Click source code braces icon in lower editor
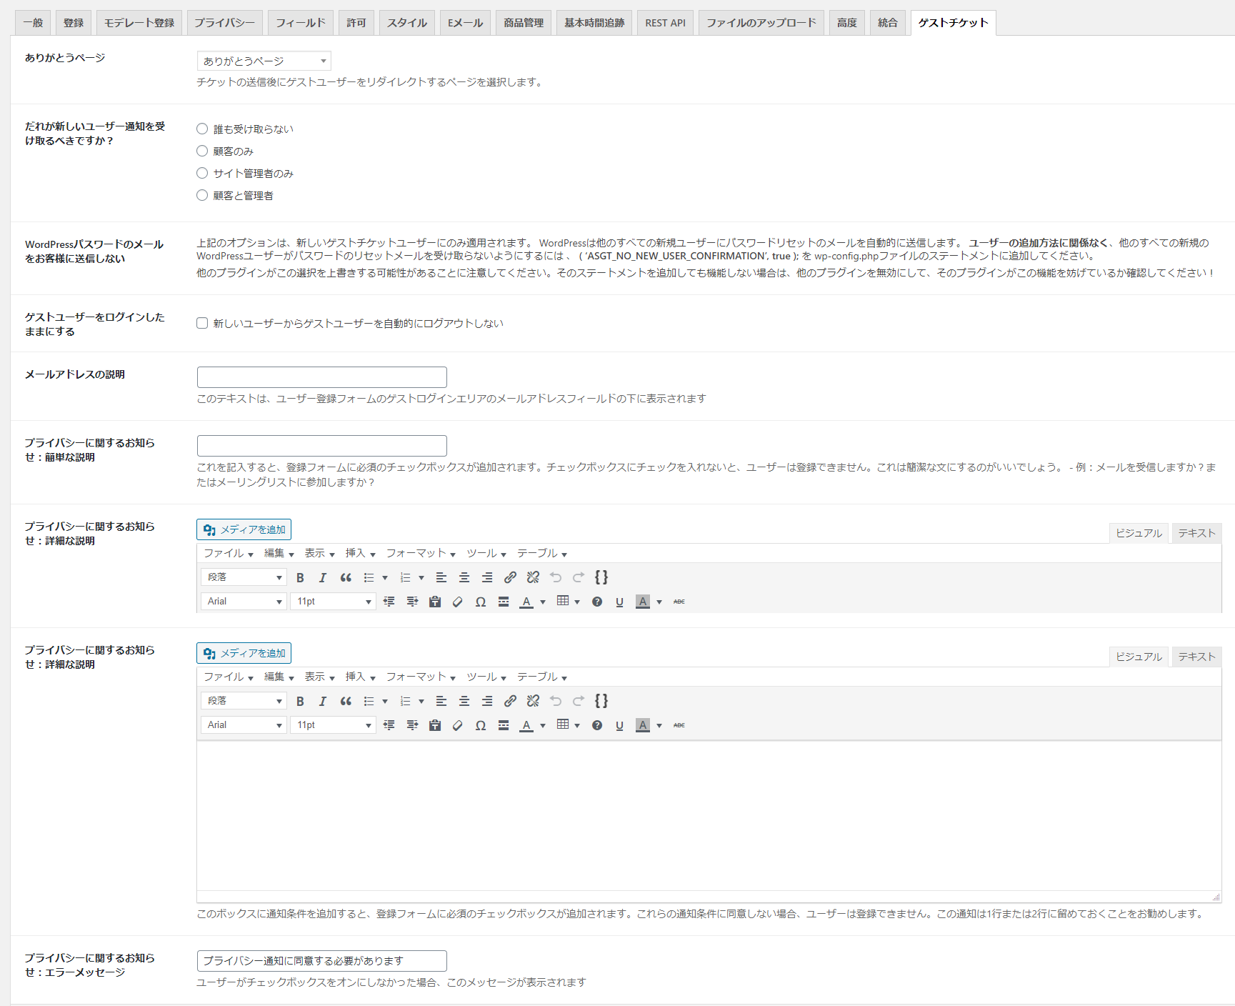Screen dimensions: 1235x1006 pyautogui.click(x=601, y=701)
